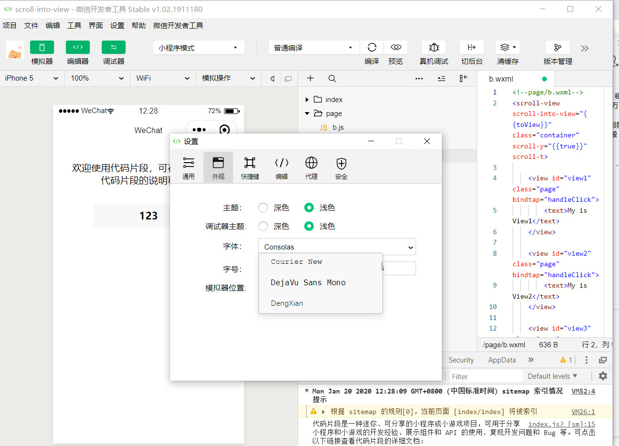This screenshot has width=619, height=446.
Task: Click the console dock side icon
Action: pyautogui.click(x=603, y=360)
